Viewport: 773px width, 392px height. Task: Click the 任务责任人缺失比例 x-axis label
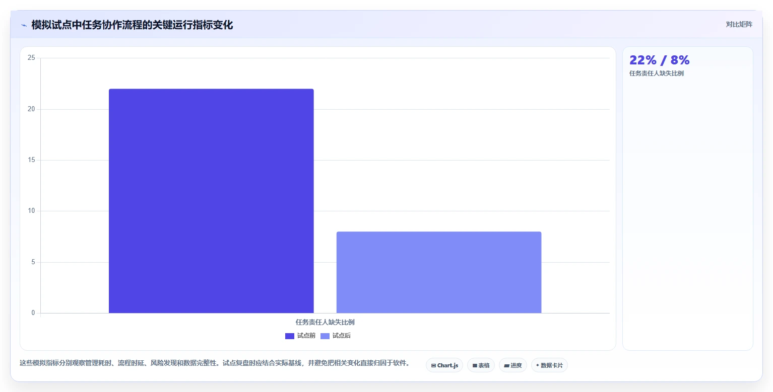click(x=325, y=322)
